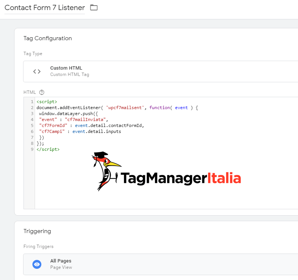The width and height of the screenshot is (298, 280).
Task: Click line number 4 in the gutter
Action: coord(32,120)
